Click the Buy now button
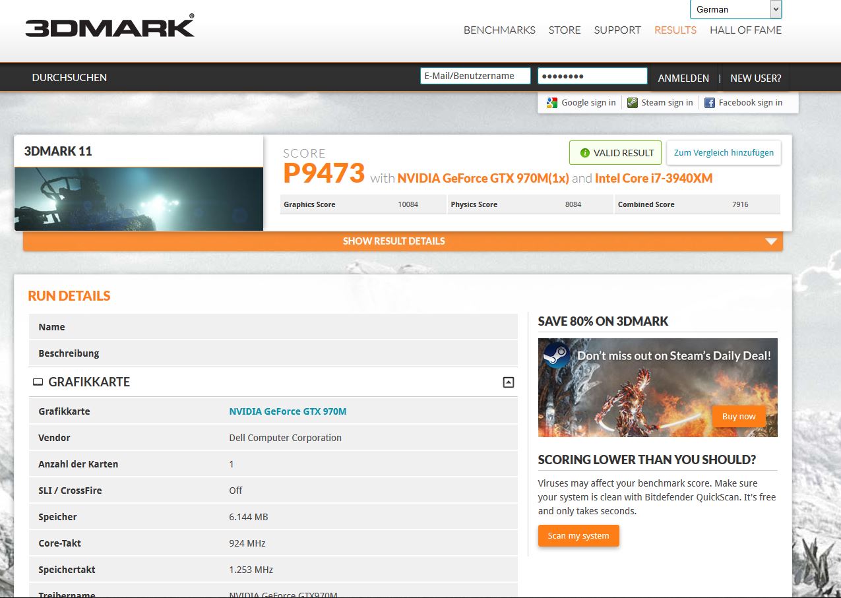841x598 pixels. pos(739,417)
